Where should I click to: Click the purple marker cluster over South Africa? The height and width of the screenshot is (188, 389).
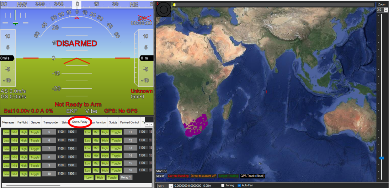[x=196, y=126]
